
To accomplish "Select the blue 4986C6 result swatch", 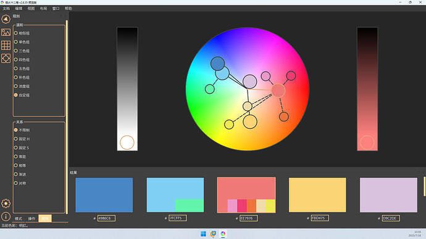I will click(104, 195).
